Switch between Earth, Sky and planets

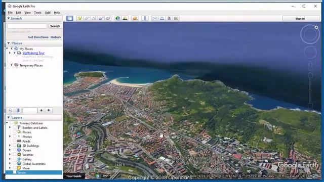coord(135,18)
